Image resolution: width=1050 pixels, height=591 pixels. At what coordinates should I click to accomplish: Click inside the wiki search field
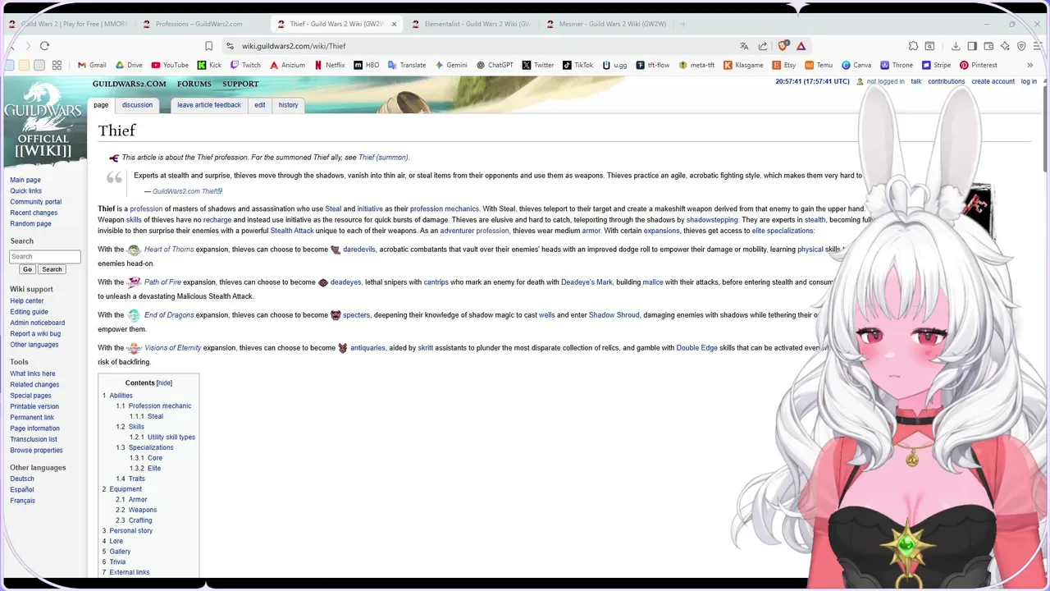45,257
